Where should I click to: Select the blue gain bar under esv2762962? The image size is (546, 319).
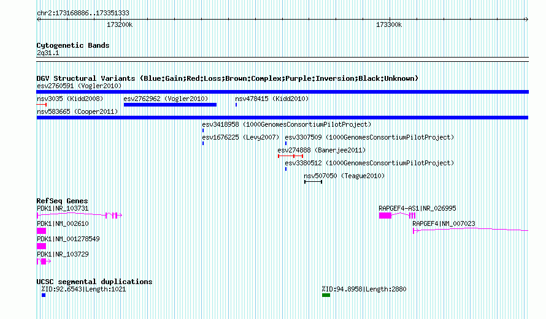click(170, 105)
